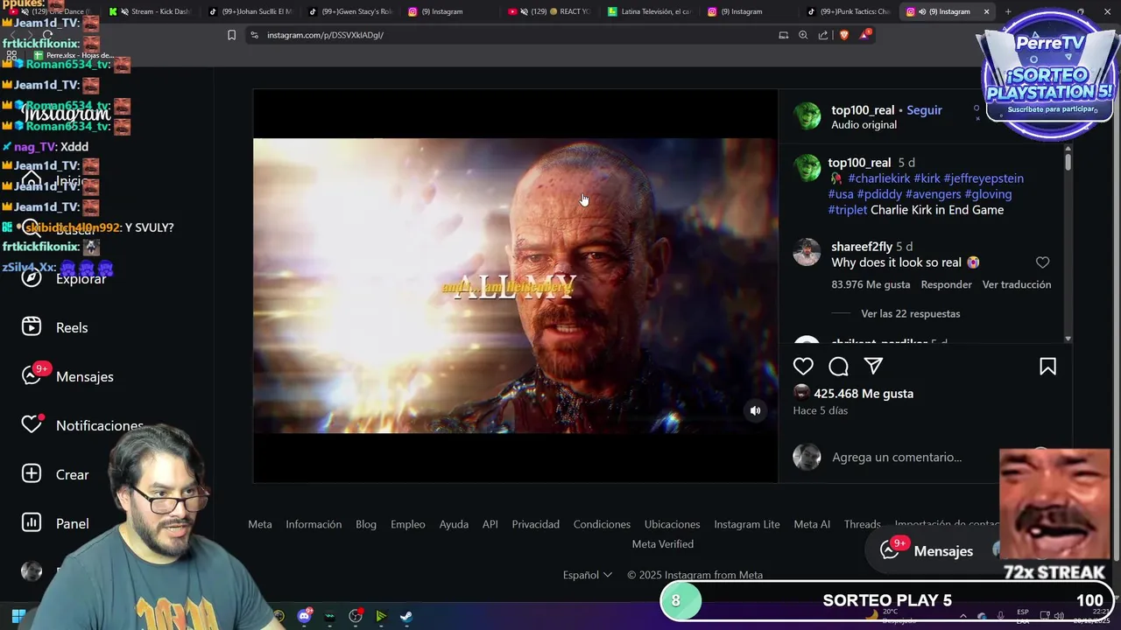Open the Windows Start button
The image size is (1121, 630).
[18, 616]
